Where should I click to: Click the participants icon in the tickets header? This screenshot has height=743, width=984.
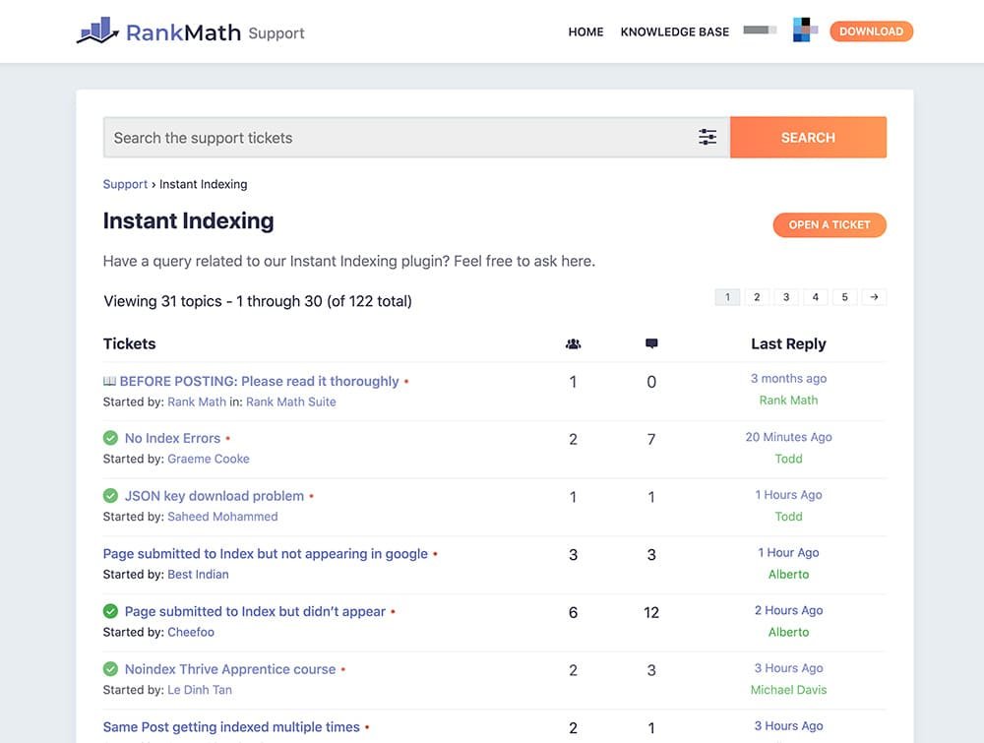[x=573, y=343]
